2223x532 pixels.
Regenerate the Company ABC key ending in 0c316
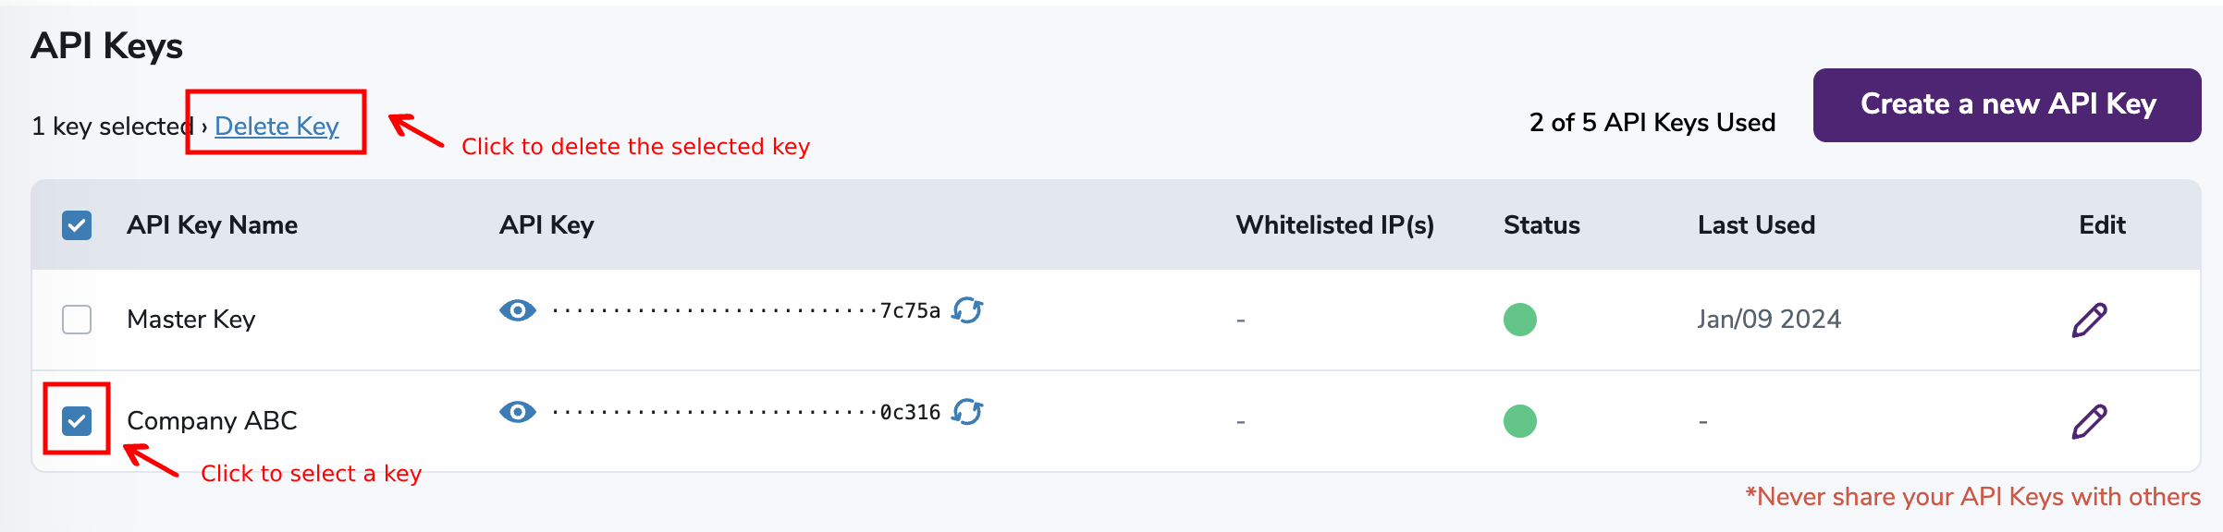967,413
